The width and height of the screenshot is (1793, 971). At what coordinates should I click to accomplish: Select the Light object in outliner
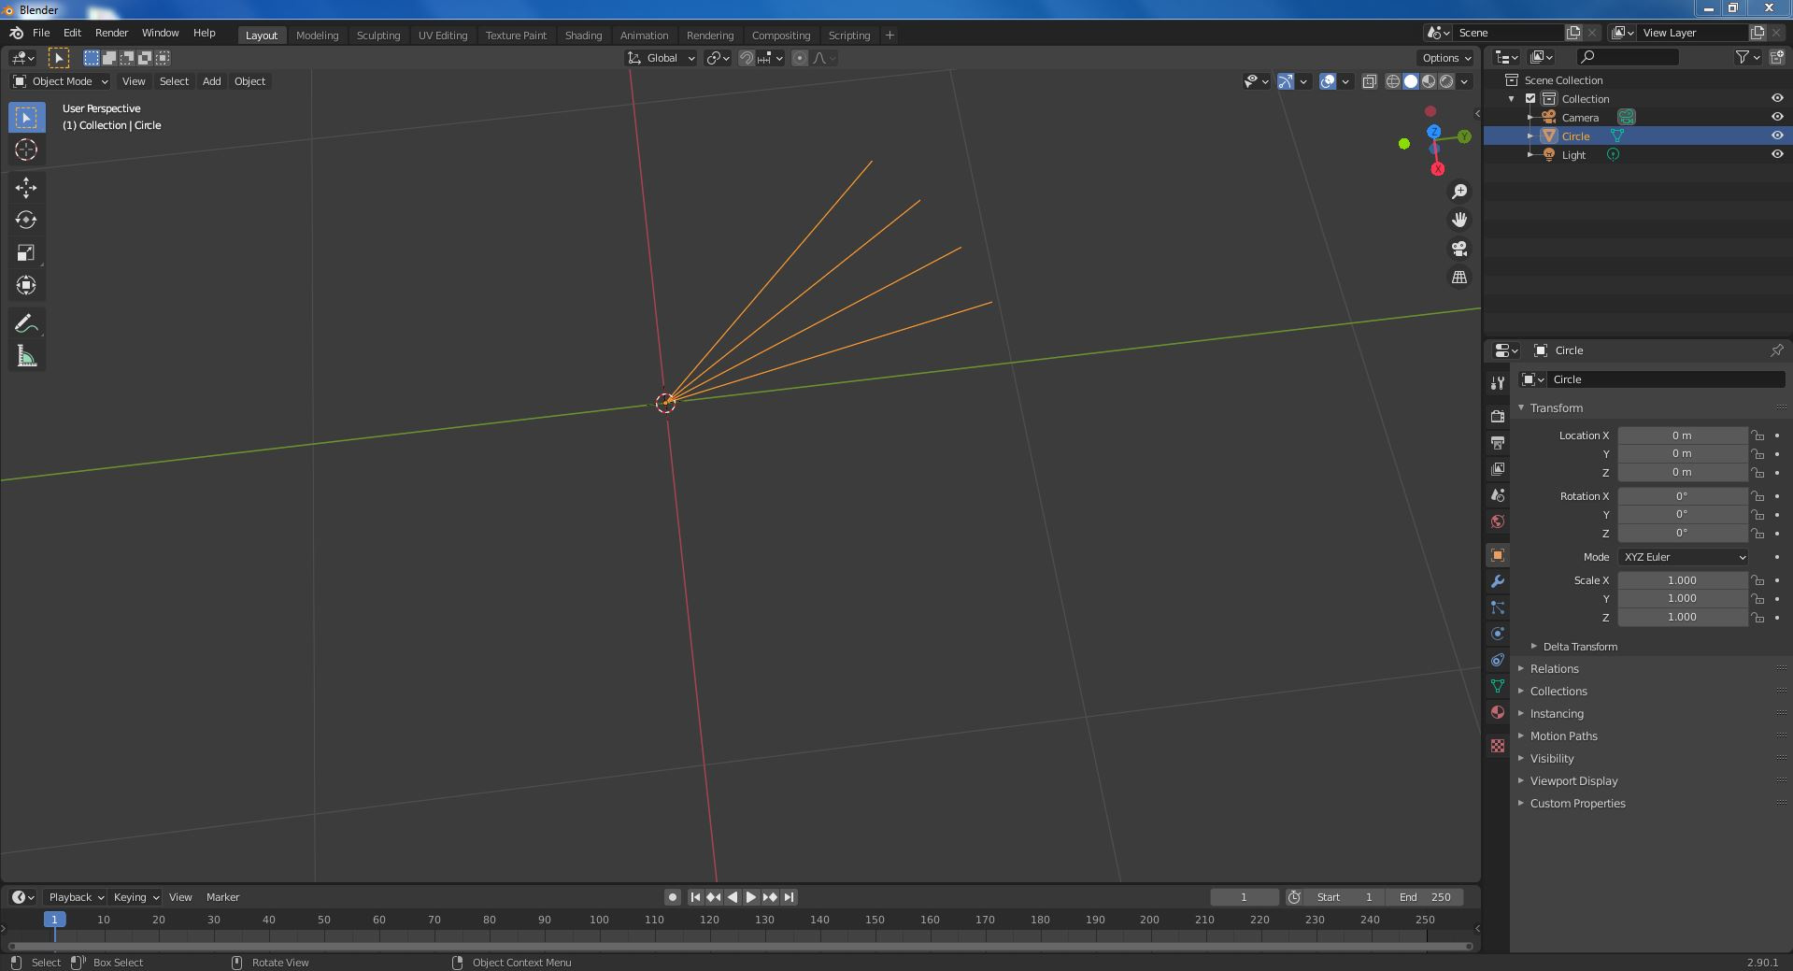point(1573,155)
